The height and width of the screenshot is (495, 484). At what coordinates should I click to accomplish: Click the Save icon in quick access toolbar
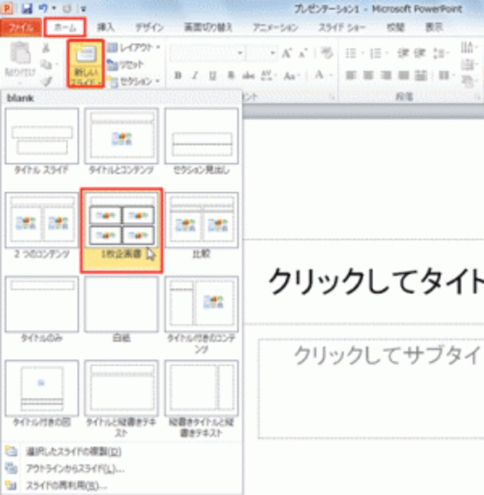[27, 8]
